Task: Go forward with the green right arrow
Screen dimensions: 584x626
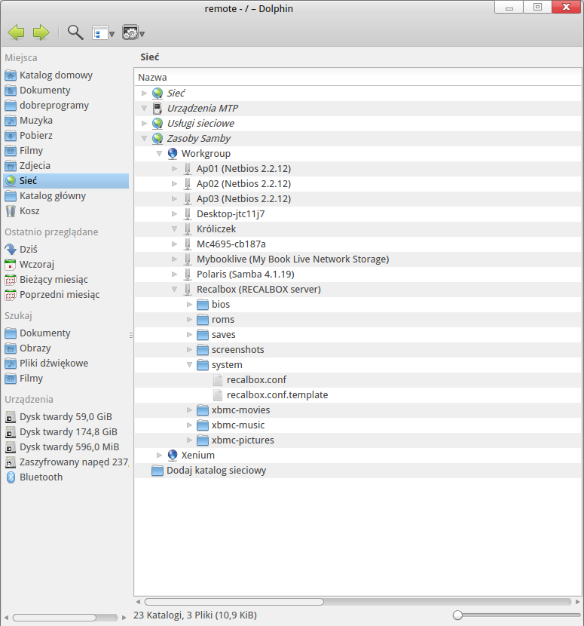Action: [x=41, y=32]
